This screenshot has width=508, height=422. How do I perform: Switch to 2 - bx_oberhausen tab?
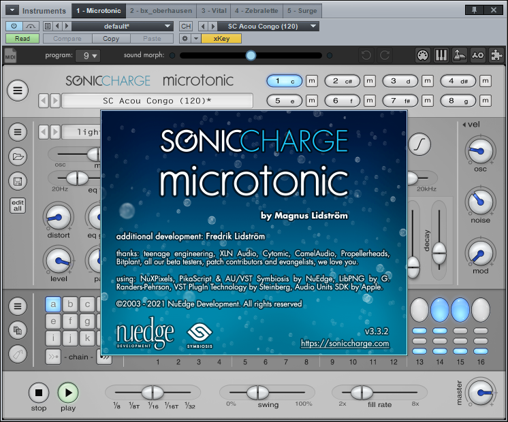161,11
